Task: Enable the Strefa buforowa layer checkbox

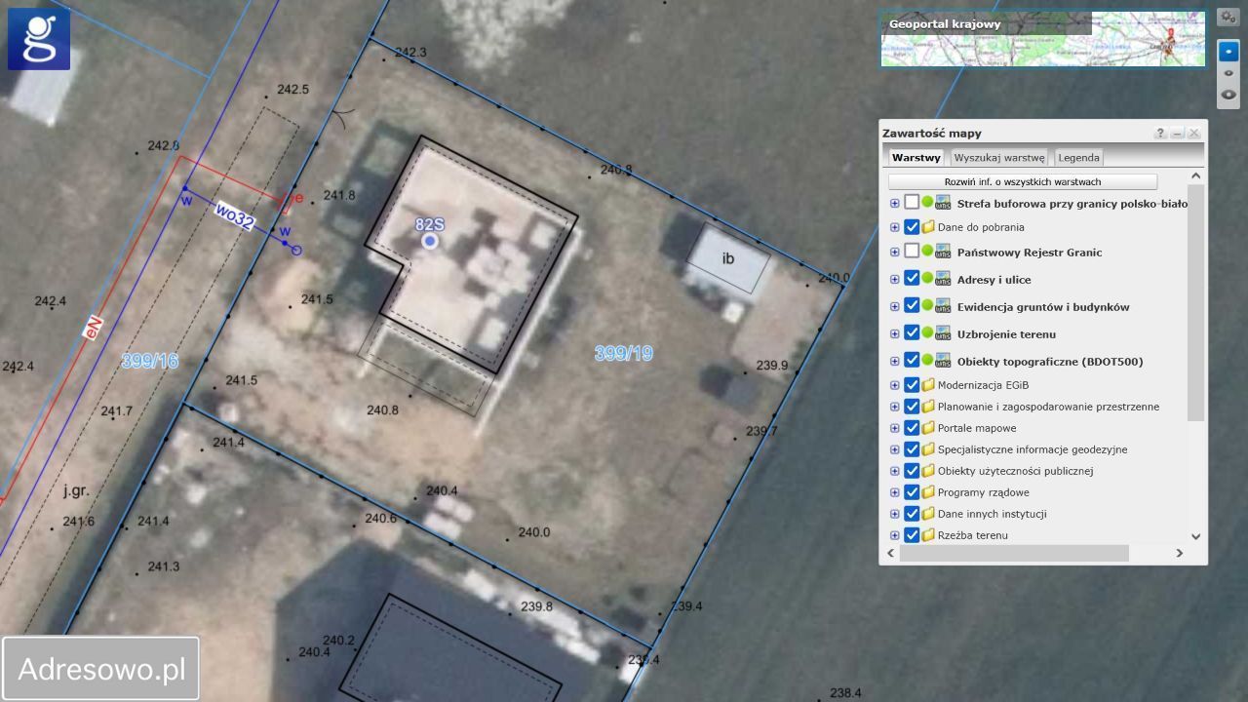Action: coord(912,203)
